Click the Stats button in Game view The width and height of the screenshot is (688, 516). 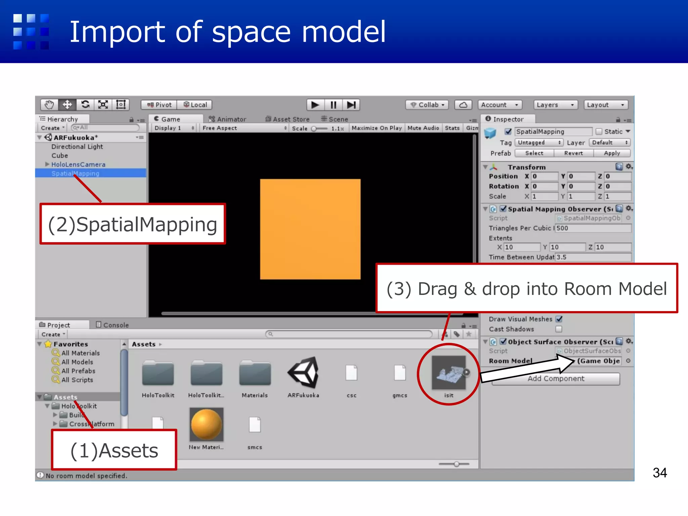(452, 128)
